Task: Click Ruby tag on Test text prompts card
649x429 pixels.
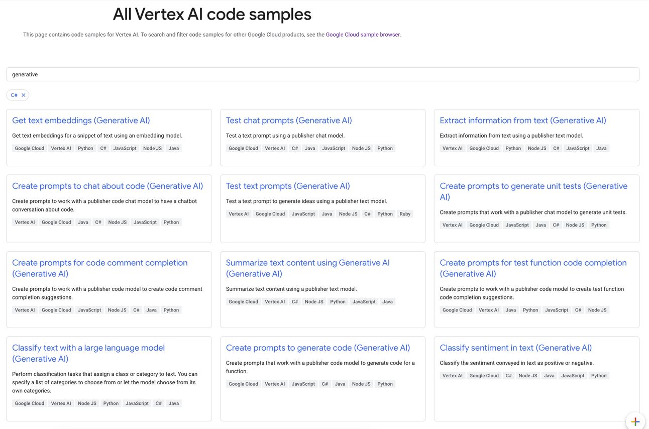Action: click(x=405, y=214)
